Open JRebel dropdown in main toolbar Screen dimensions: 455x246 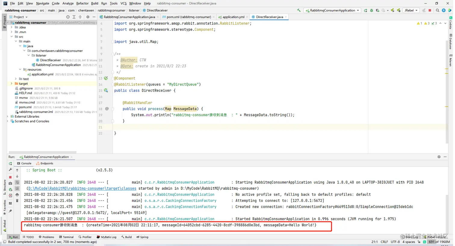(x=411, y=10)
